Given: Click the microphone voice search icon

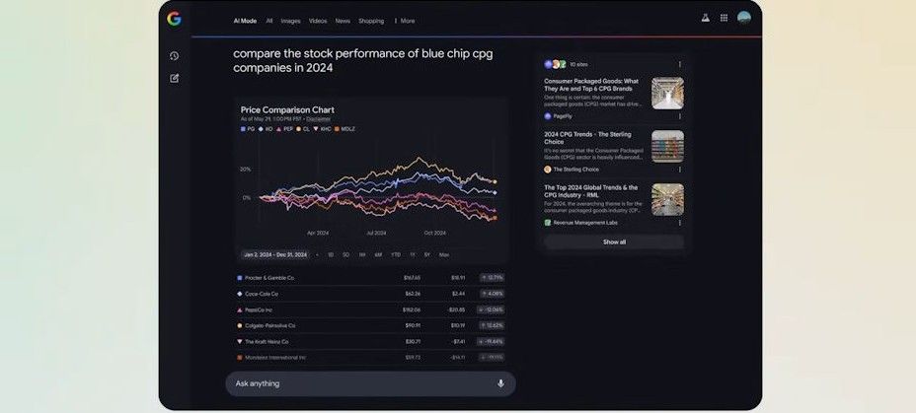Looking at the screenshot, I should pos(500,383).
